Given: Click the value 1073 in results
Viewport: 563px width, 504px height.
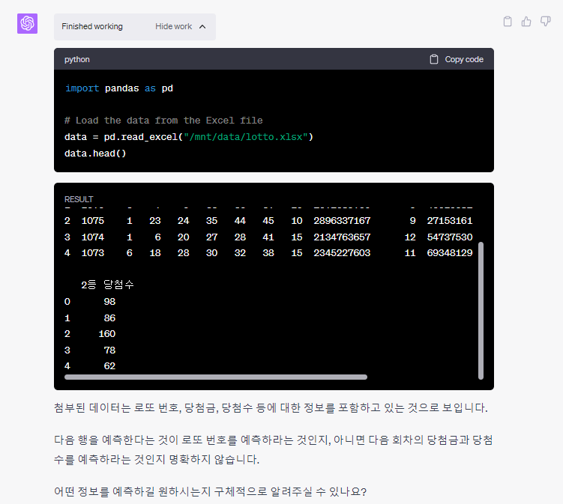Looking at the screenshot, I should (x=93, y=253).
